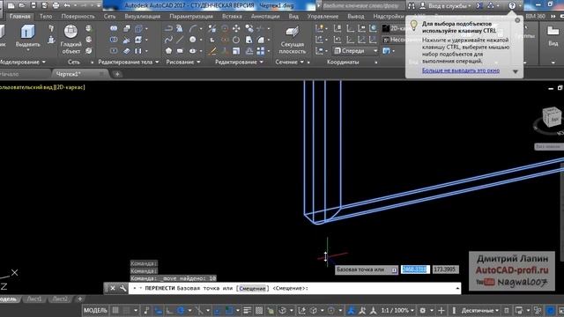Open the Вставка ribbon tab

[x=232, y=16]
